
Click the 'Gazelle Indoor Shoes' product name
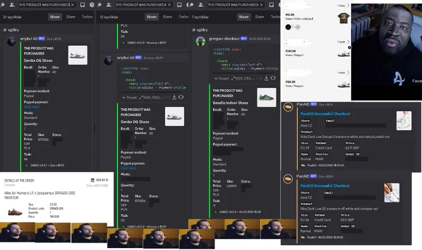click(230, 103)
